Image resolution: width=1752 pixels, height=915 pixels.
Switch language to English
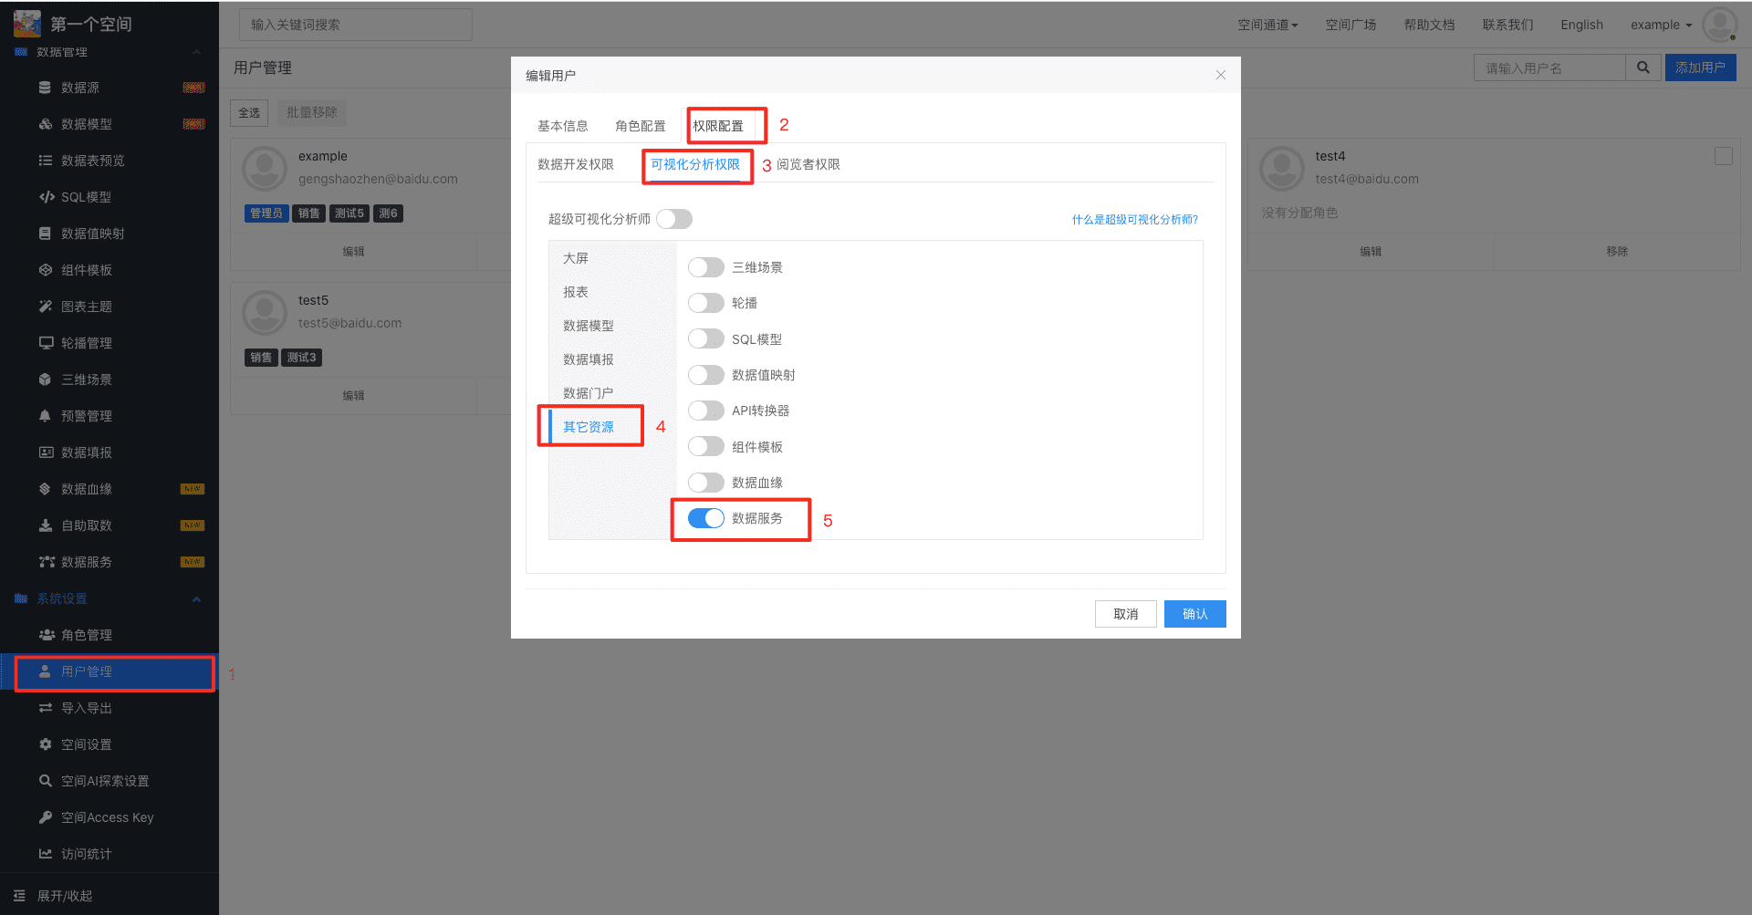point(1581,25)
